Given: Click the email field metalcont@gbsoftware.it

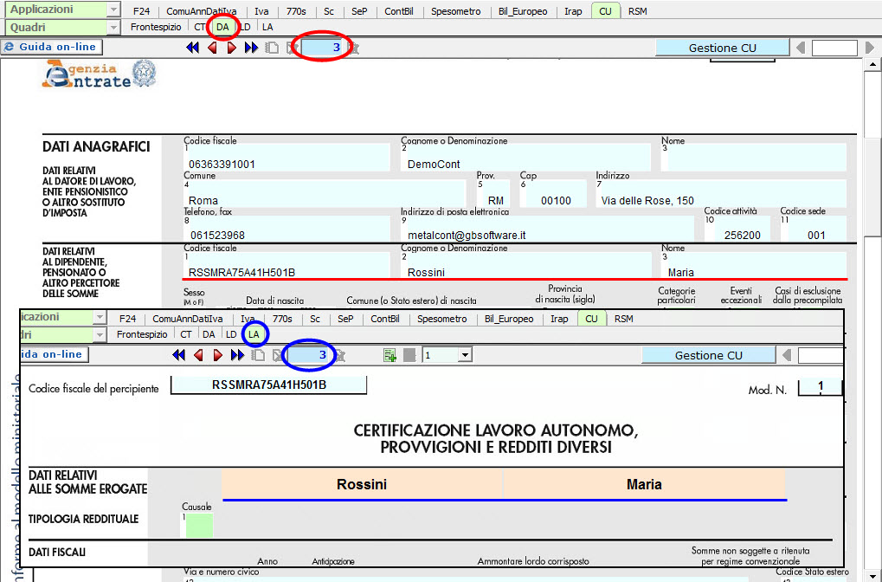Looking at the screenshot, I should tap(547, 229).
